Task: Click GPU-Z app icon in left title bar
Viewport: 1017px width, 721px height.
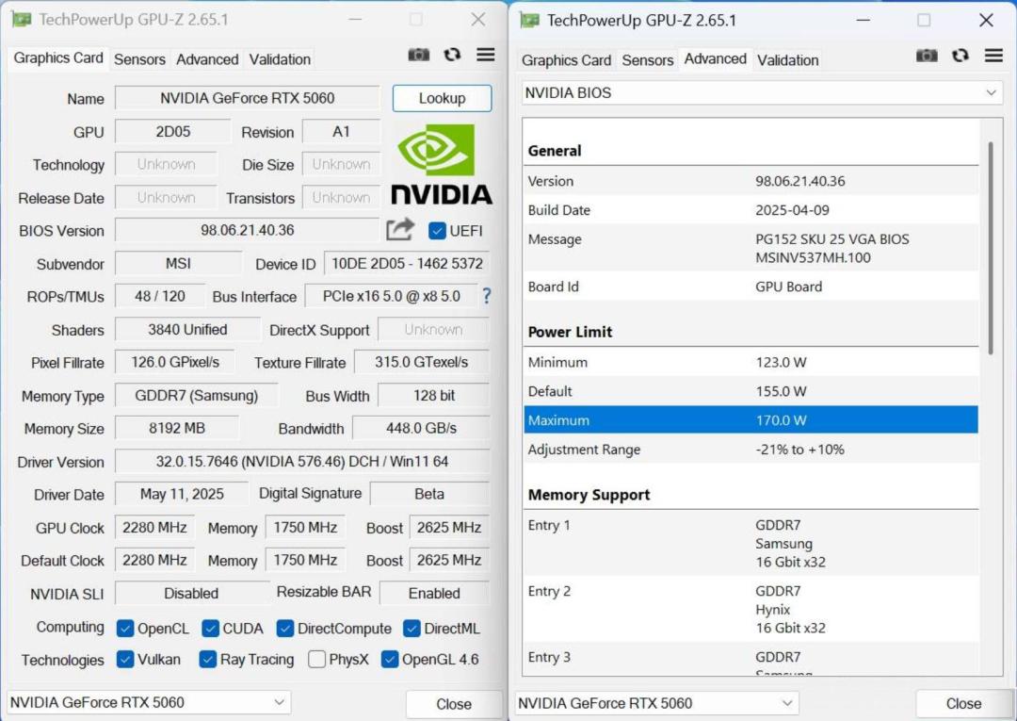Action: 22,20
